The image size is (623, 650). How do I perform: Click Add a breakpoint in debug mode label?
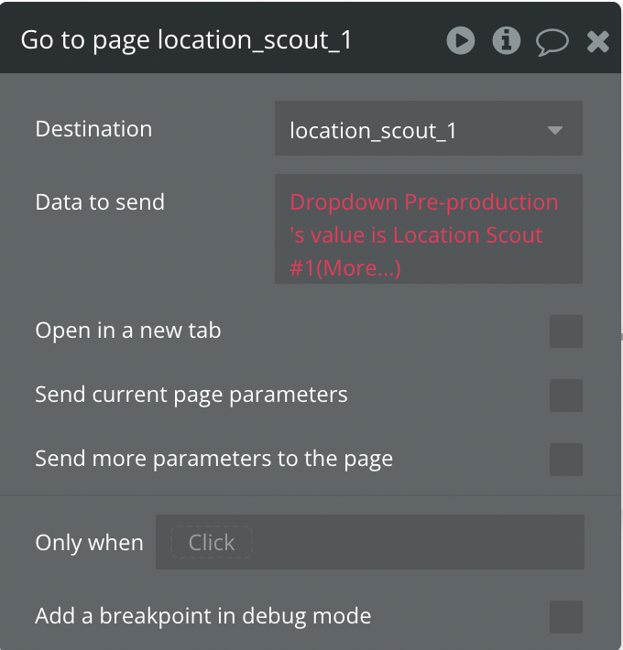[203, 616]
